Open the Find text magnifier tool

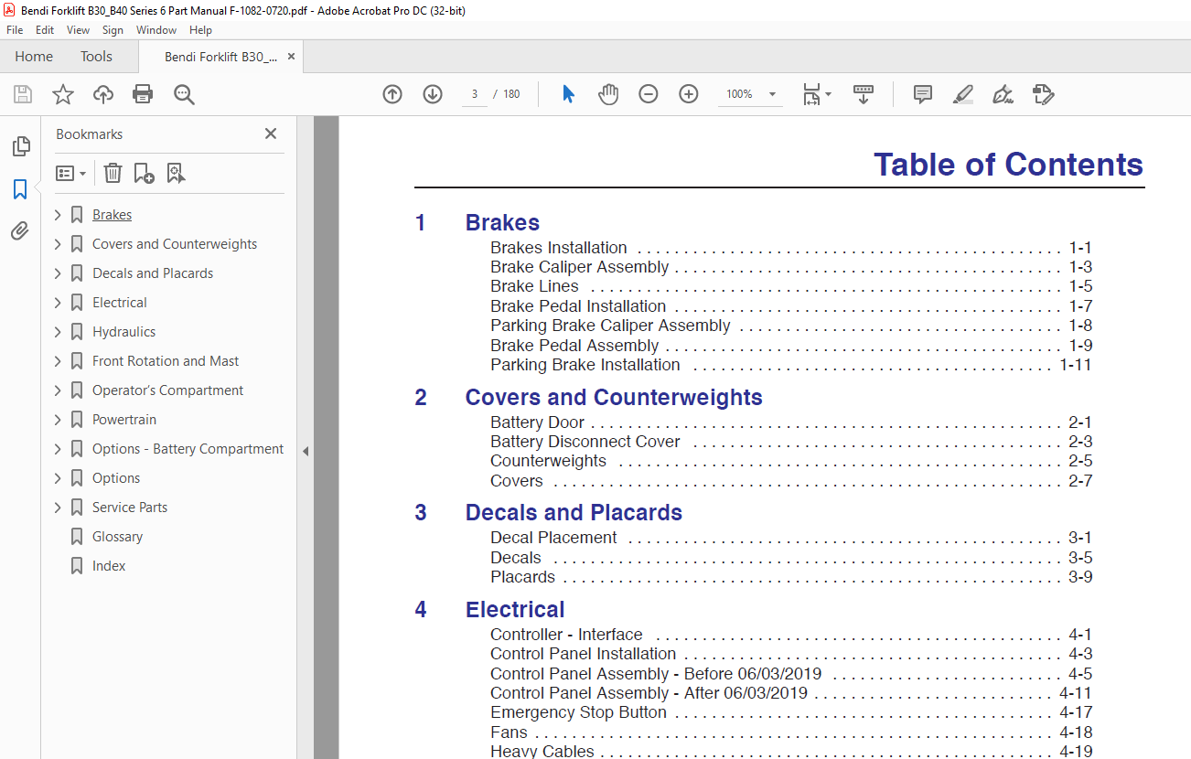[x=185, y=94]
